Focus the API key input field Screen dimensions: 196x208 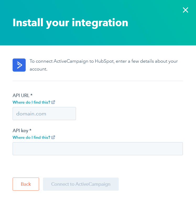click(x=98, y=149)
